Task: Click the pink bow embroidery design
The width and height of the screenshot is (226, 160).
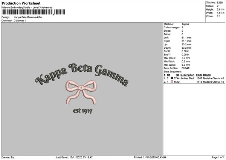Action: tap(81, 92)
